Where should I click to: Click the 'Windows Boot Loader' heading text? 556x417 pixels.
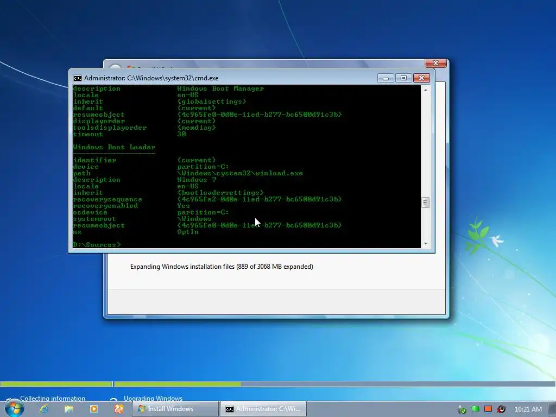[x=114, y=147]
